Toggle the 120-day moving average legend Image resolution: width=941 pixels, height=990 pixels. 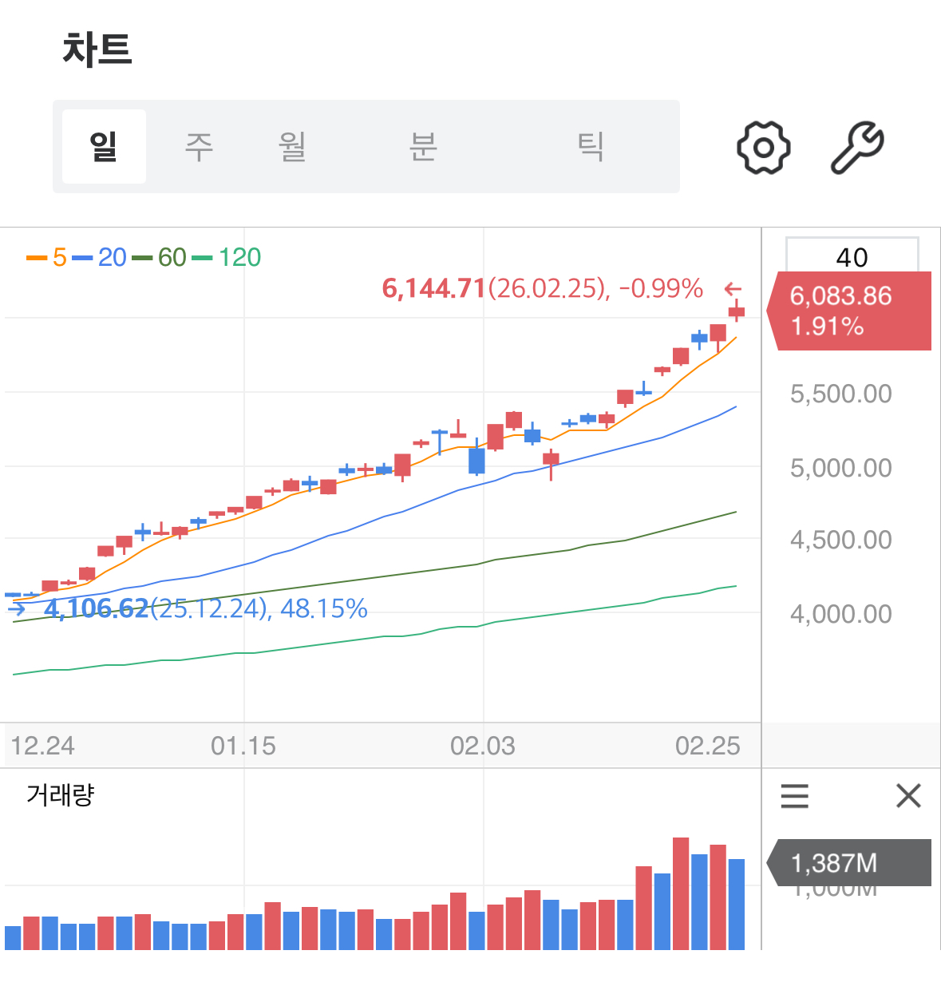click(227, 257)
